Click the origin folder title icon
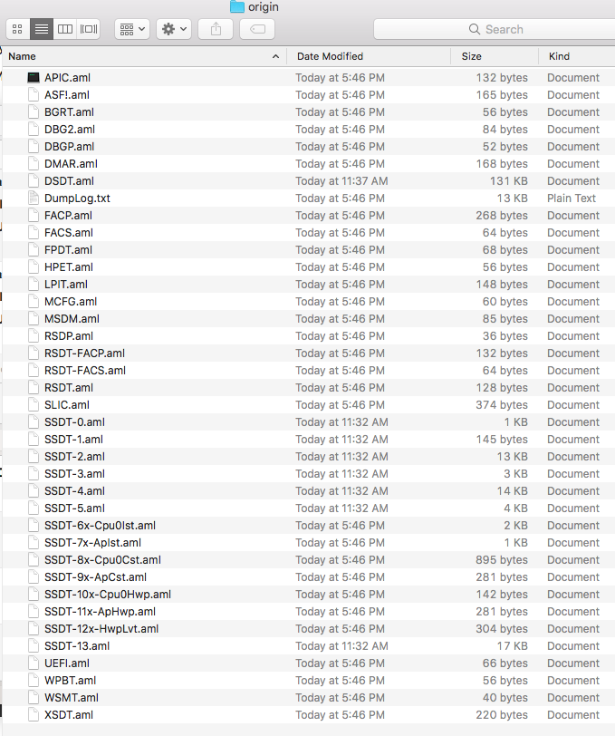This screenshot has width=615, height=736. tap(237, 6)
